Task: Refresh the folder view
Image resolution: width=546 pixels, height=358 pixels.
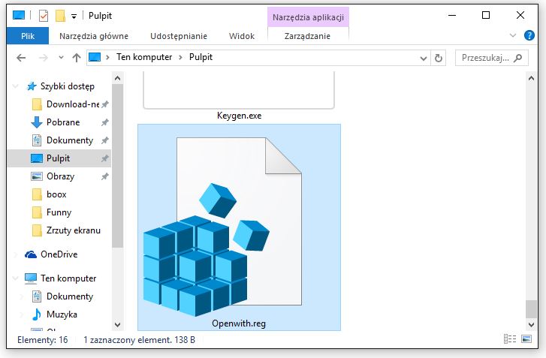Action: (x=439, y=58)
